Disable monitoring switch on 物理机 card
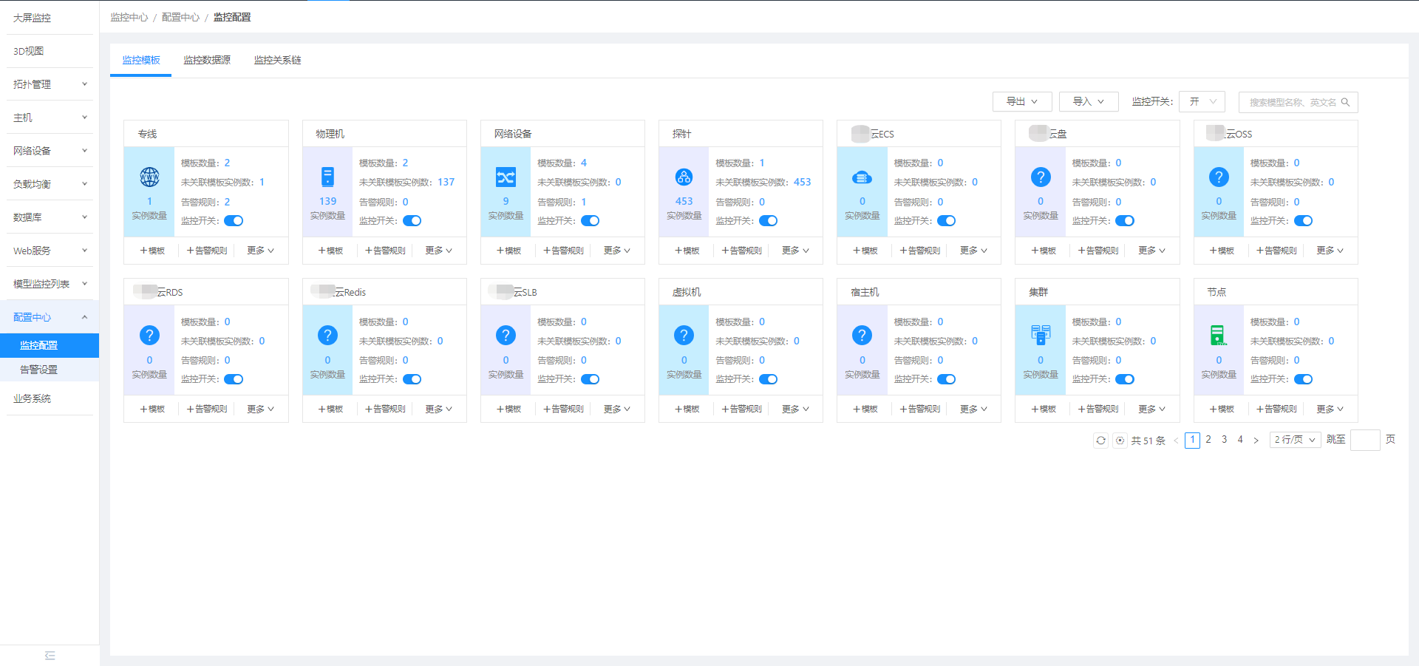Screen dimensions: 1419x666 [x=412, y=221]
